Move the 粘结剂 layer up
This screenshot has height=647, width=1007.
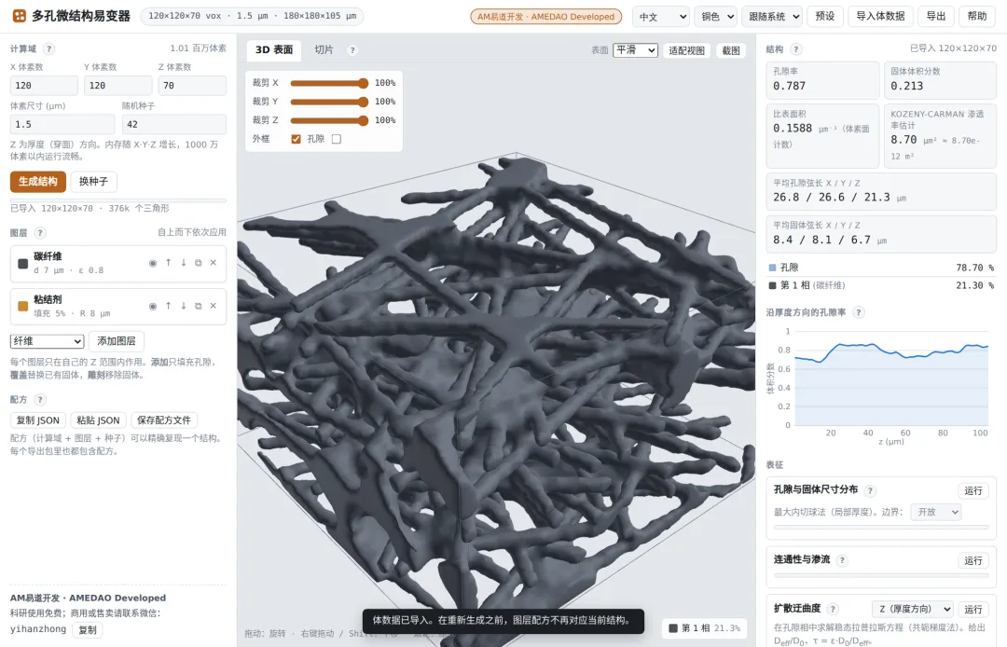tap(168, 306)
